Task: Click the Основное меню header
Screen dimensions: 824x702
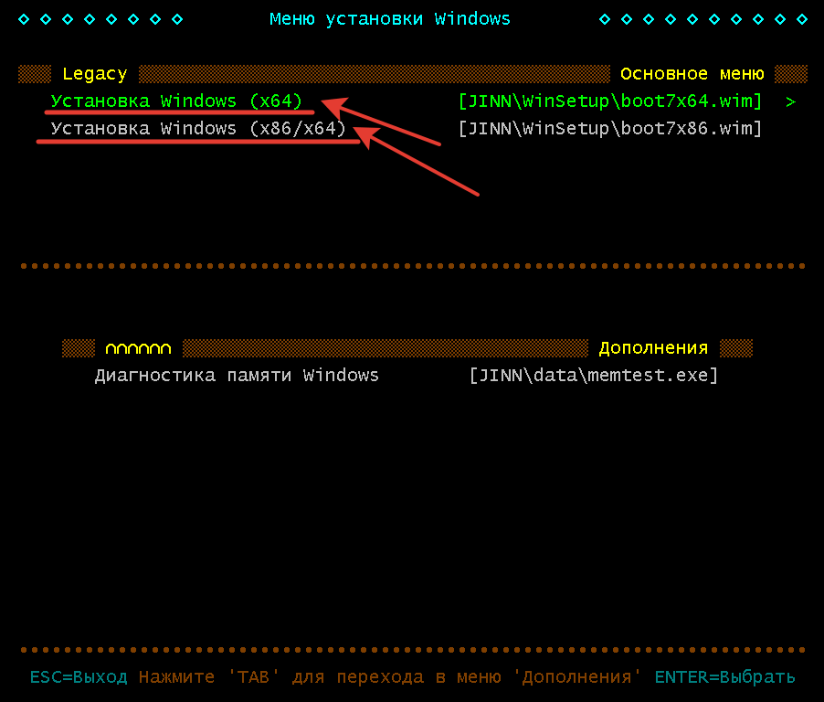Action: (692, 74)
